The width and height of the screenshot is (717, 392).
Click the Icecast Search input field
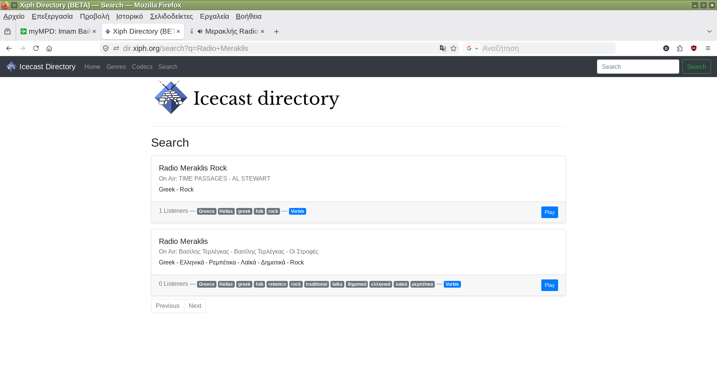pos(638,67)
